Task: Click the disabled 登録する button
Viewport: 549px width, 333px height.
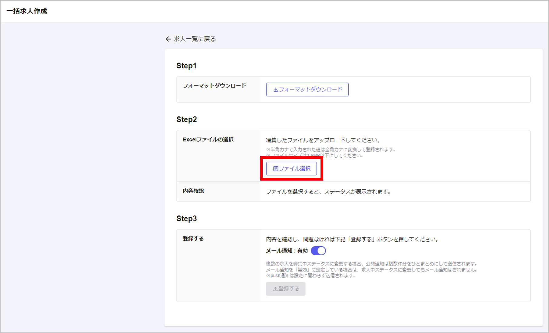Action: click(286, 289)
